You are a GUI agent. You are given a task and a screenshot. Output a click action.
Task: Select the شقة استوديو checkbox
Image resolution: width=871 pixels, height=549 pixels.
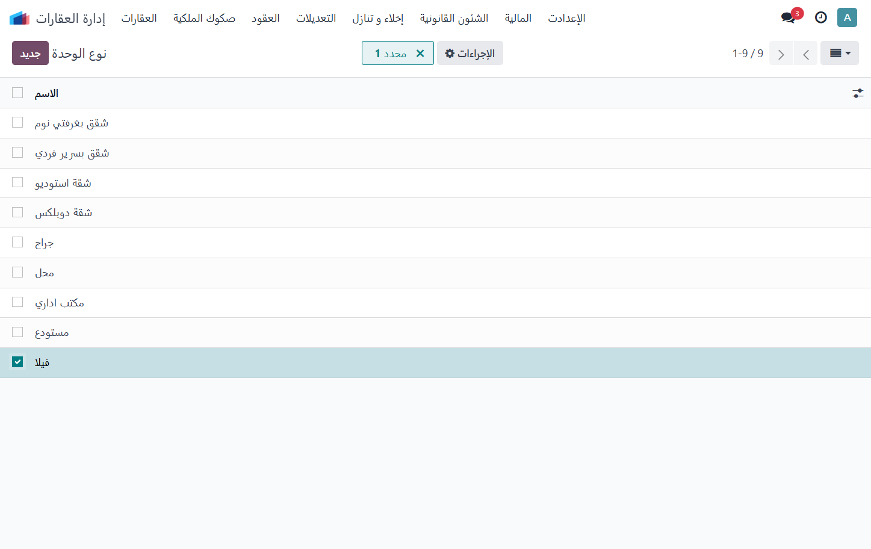(17, 182)
